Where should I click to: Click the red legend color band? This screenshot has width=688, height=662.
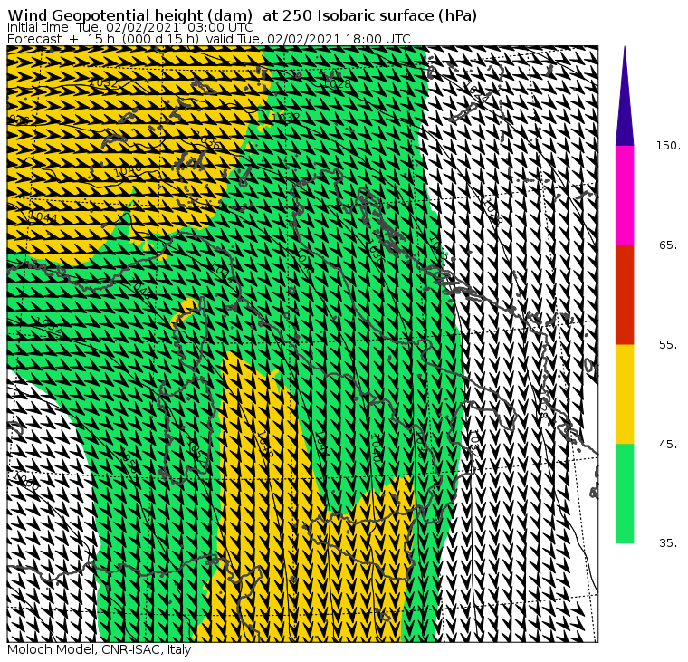(x=625, y=294)
